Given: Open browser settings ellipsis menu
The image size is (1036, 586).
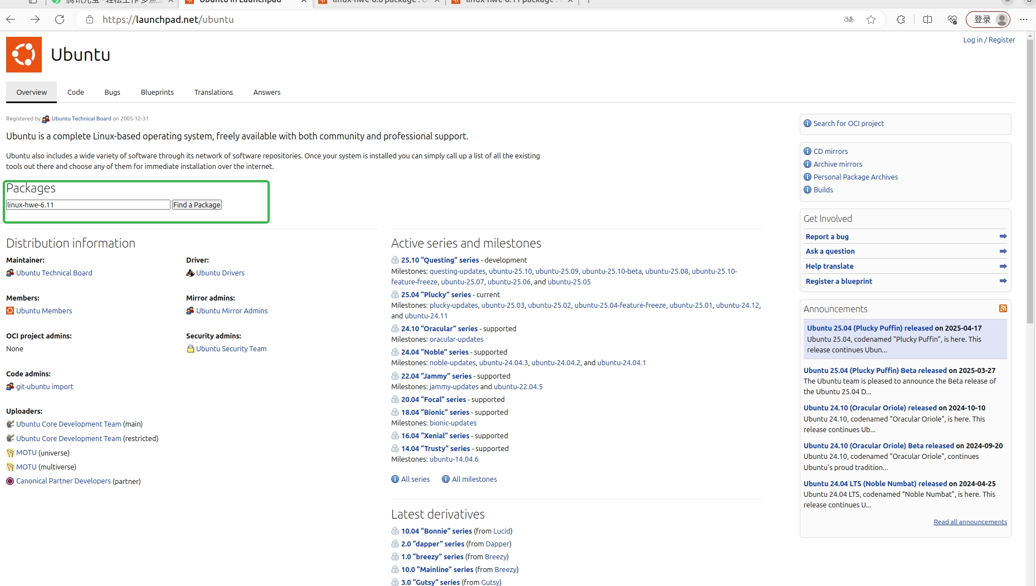Looking at the screenshot, I should pos(1024,20).
